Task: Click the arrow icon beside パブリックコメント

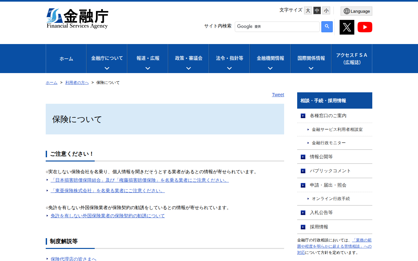Action: coord(302,171)
